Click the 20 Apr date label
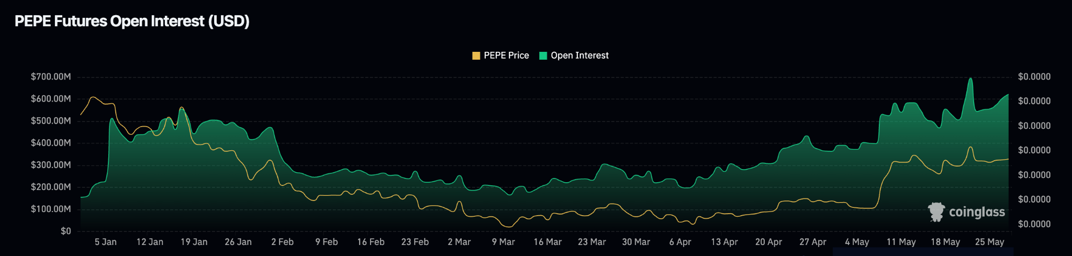Screen dimensions: 1072x256 768,242
